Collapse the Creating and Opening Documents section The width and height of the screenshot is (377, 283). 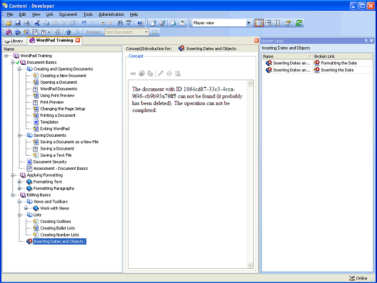19,69
